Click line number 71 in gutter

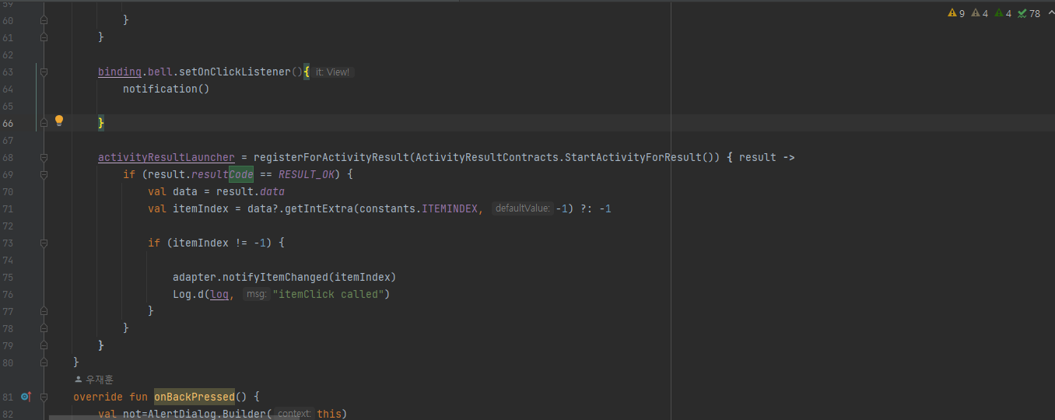8,208
